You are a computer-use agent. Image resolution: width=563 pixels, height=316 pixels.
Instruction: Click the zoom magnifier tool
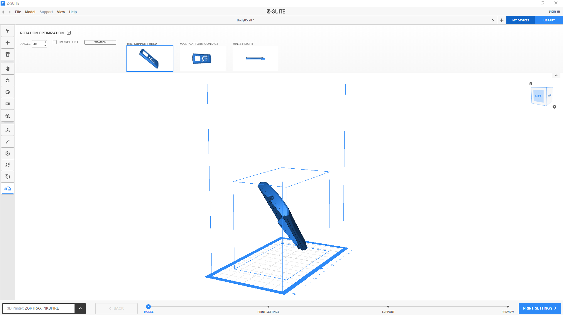(x=8, y=116)
